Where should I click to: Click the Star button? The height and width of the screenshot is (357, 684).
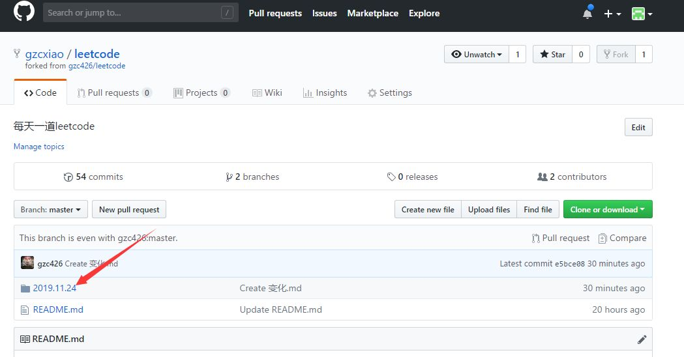pyautogui.click(x=552, y=55)
